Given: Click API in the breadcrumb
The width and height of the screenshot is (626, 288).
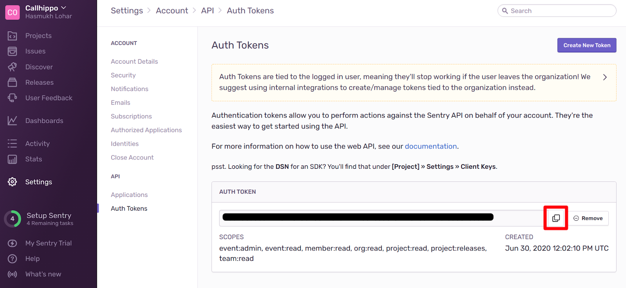Looking at the screenshot, I should click(x=207, y=11).
